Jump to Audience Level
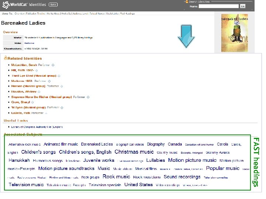The height and width of the screenshot is (199, 266). point(80,14)
